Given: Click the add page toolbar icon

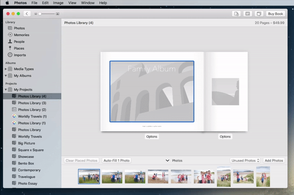Looking at the screenshot, I should pos(236,14).
